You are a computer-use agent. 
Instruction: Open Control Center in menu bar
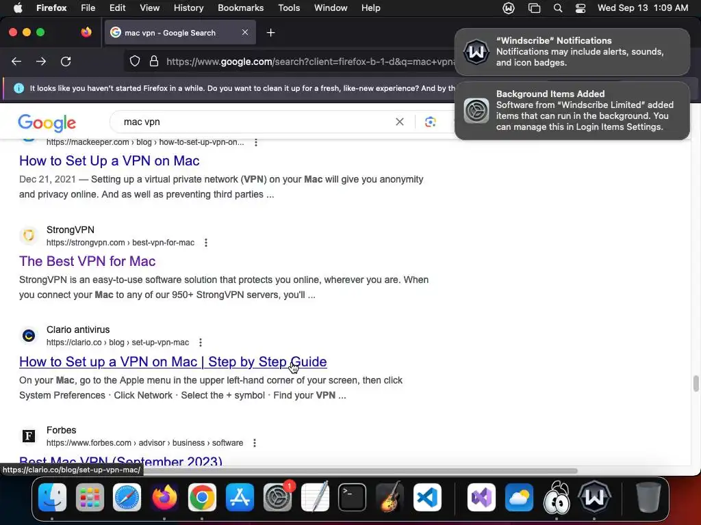tap(581, 8)
